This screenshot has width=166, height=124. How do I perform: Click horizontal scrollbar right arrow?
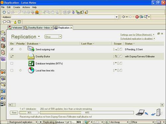[x=162, y=105]
